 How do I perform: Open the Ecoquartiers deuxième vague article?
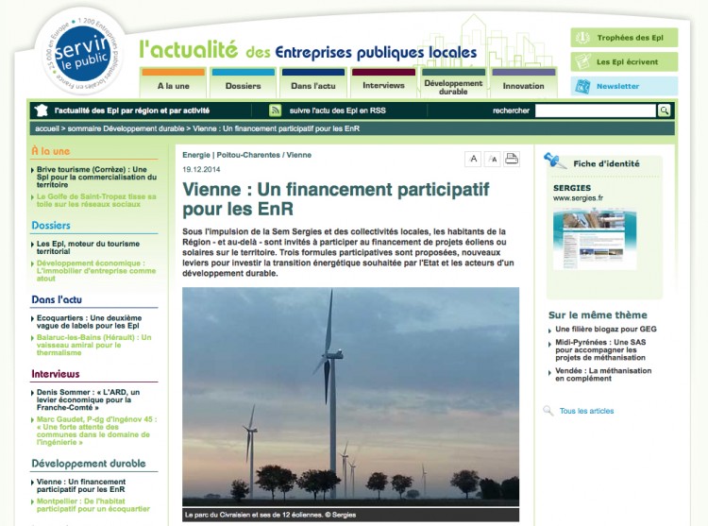pyautogui.click(x=89, y=321)
